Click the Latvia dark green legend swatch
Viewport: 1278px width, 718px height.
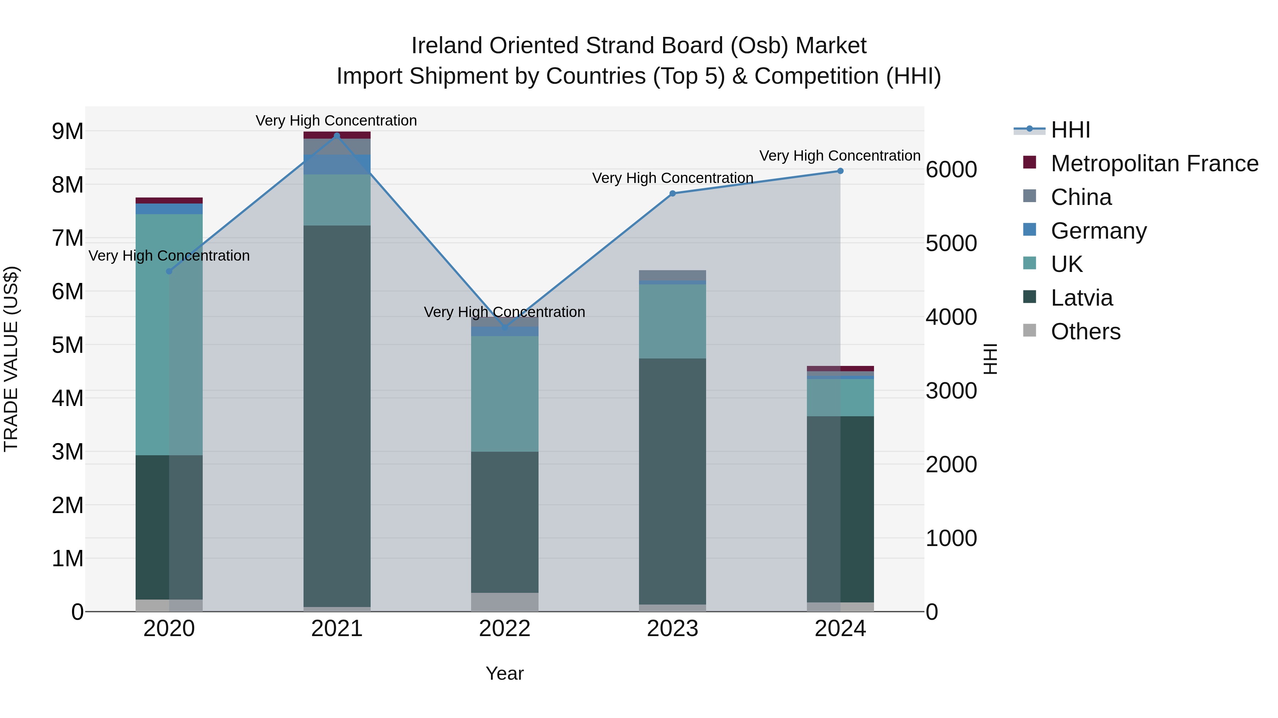pyautogui.click(x=1029, y=296)
